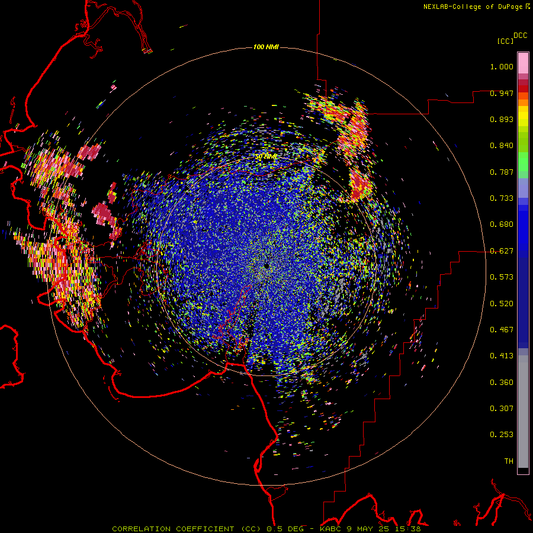Click the CORRELATION COEFFICIENT caption at bottom
Image resolution: width=533 pixels, height=533 pixels.
click(266, 529)
